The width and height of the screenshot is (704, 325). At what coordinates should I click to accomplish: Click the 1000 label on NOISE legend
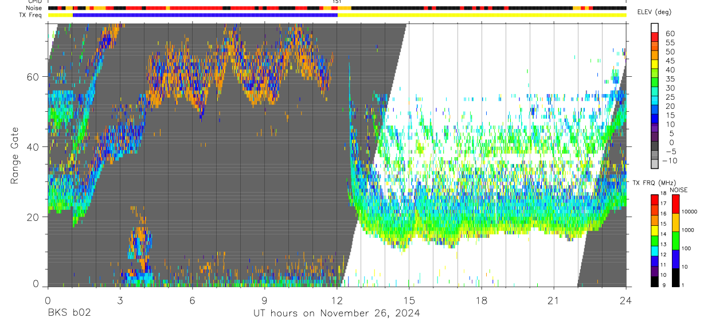(x=689, y=230)
